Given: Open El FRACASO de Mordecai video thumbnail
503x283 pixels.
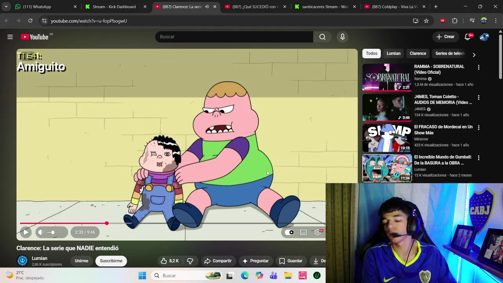Looking at the screenshot, I should 387,138.
